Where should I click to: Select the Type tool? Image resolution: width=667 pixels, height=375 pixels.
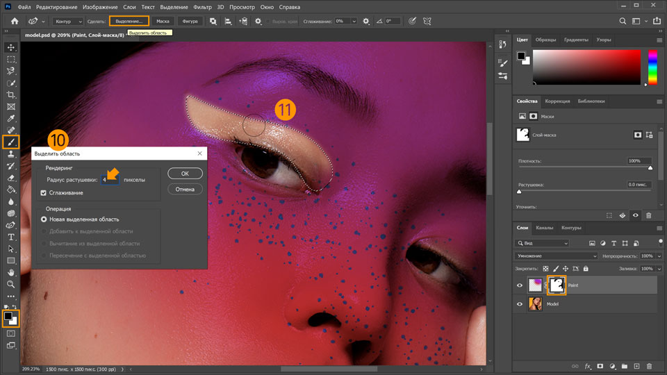tap(11, 237)
